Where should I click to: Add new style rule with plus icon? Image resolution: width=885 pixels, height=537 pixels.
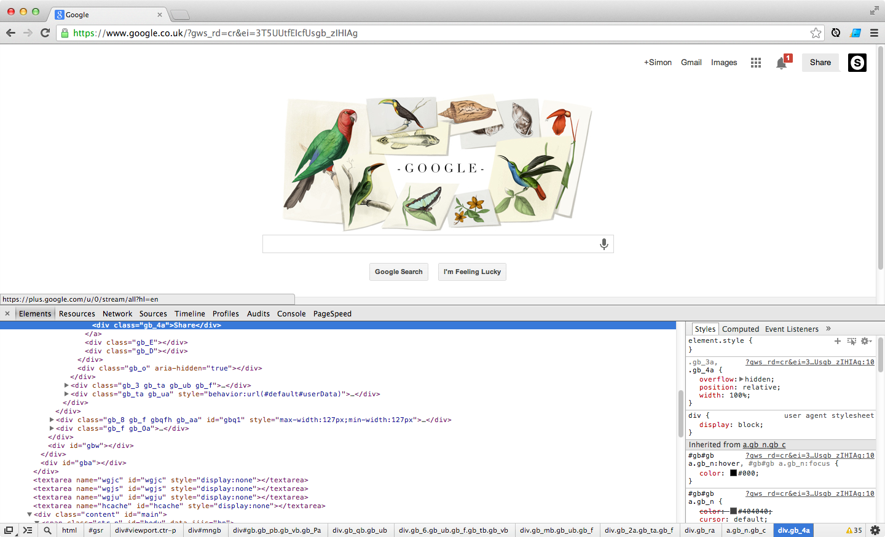837,341
